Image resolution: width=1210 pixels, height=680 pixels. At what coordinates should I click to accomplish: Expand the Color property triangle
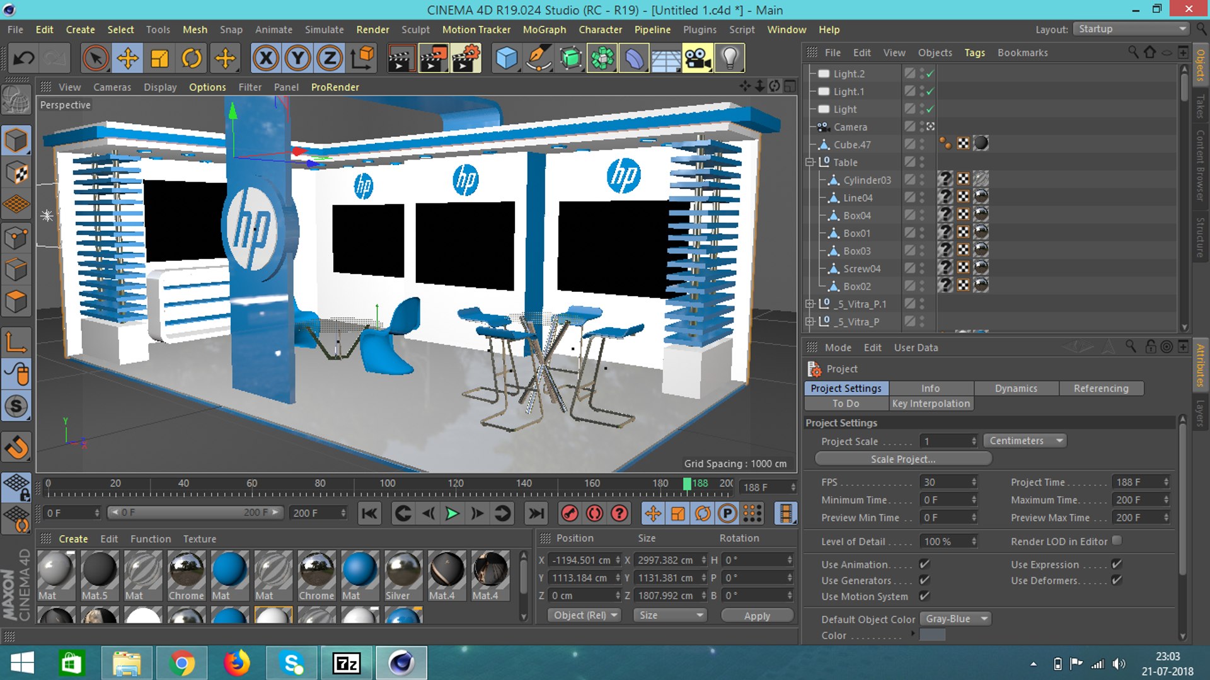pos(913,633)
